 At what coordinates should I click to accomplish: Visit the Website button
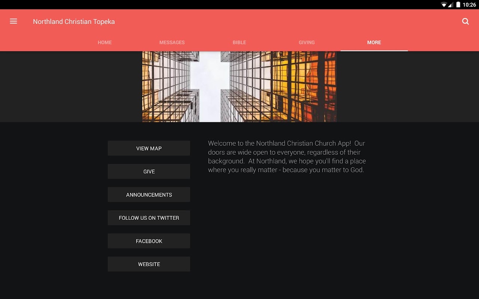coord(149,264)
